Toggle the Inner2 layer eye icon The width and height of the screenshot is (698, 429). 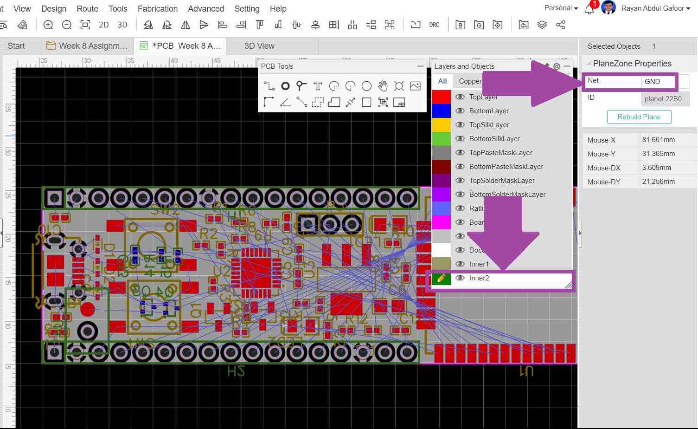coord(460,278)
